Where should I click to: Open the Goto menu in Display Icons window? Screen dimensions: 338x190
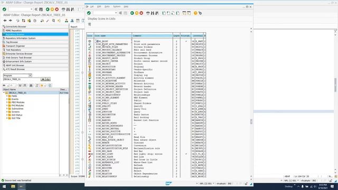tap(107, 7)
